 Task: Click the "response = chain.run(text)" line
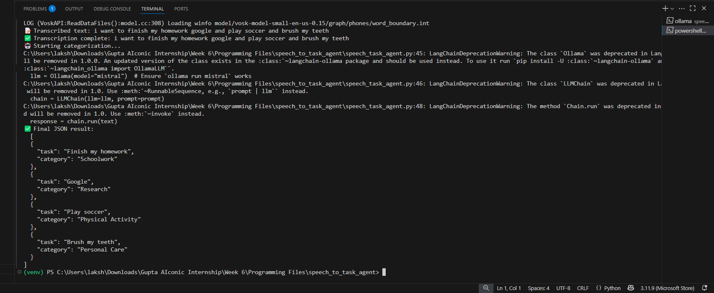[x=74, y=121]
